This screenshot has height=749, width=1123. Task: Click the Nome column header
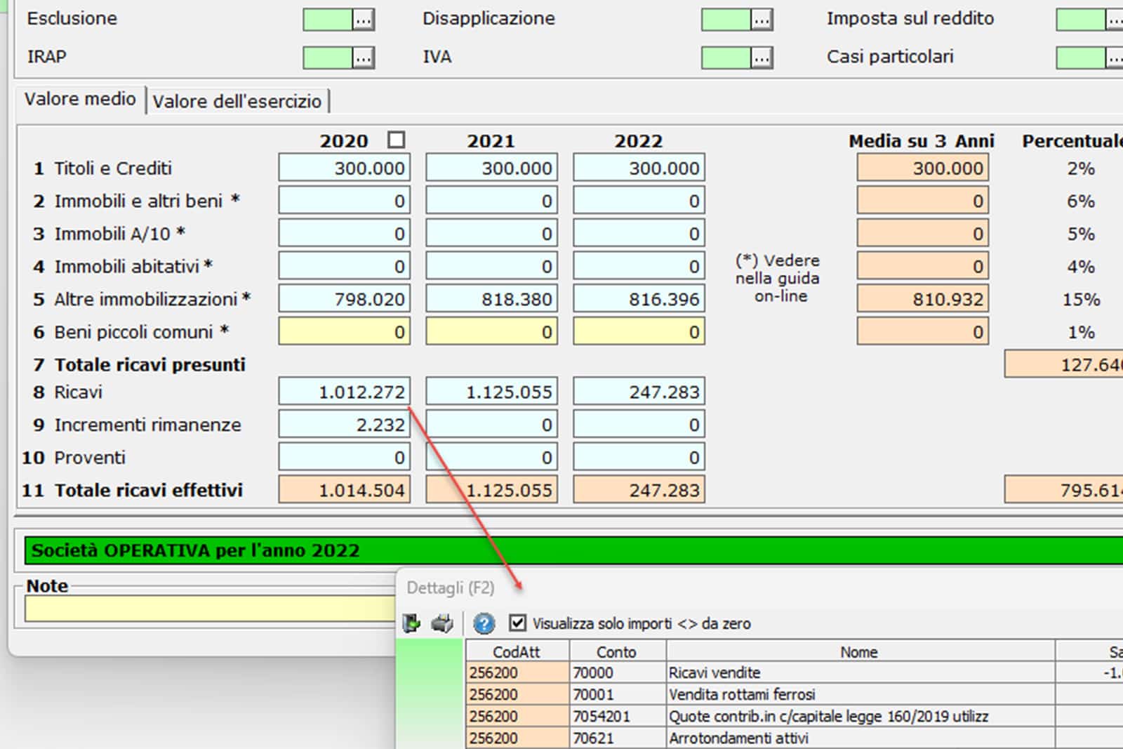858,651
